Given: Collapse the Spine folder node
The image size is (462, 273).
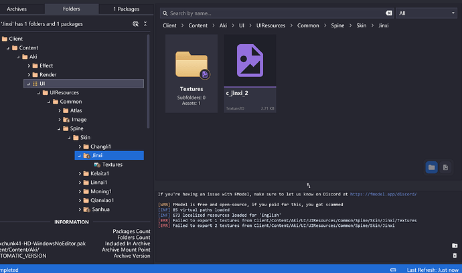Looking at the screenshot, I should (x=59, y=128).
